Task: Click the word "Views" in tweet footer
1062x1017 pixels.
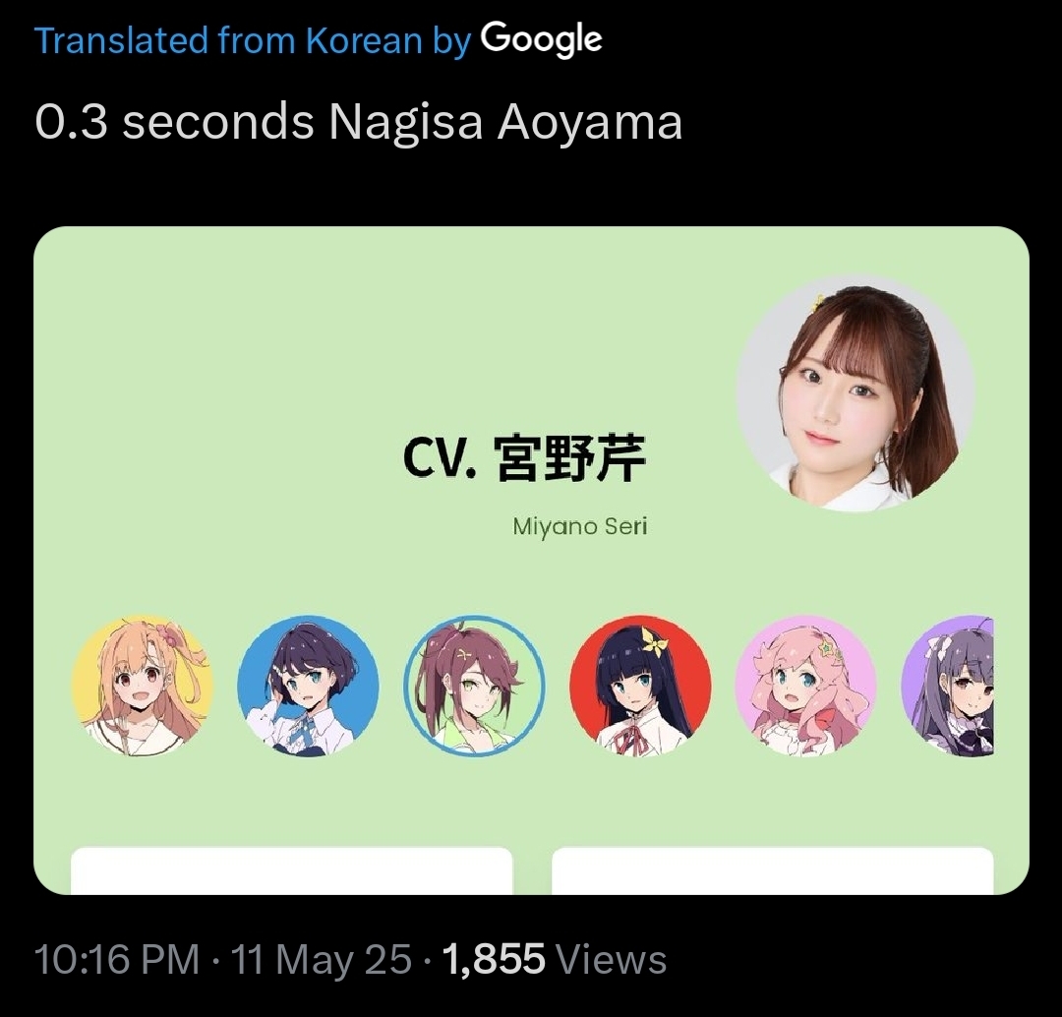Action: 611,959
